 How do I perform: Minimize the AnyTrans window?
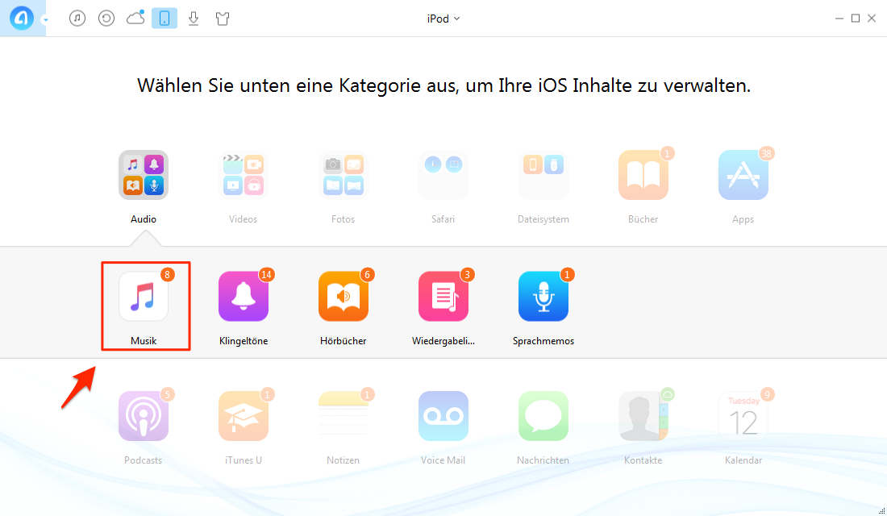tap(839, 19)
